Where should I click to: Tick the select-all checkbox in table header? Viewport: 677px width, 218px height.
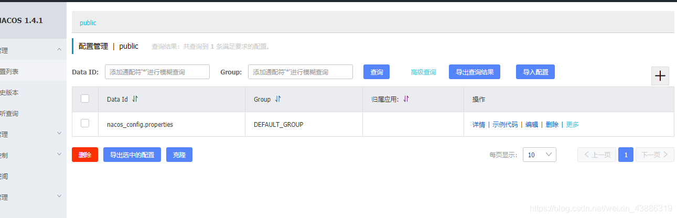85,99
